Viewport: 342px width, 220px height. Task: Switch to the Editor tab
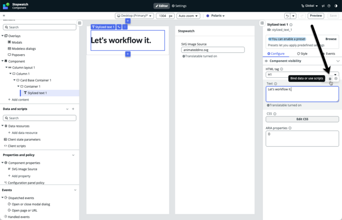pos(162,6)
